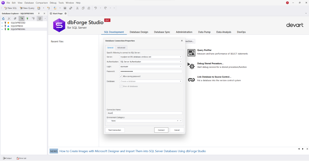Click the Undo arrow icon
Viewport: 309px width, 161px height.
point(95,8)
